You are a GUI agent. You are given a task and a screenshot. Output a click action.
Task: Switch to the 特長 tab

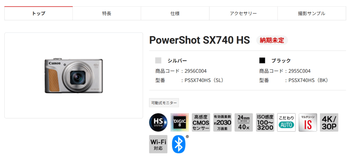point(107,13)
